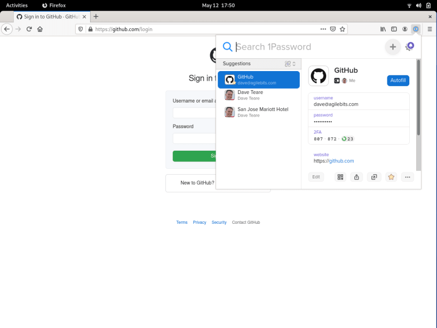Open the clock showing May 12 17:50
The height and width of the screenshot is (328, 437).
click(x=219, y=5)
